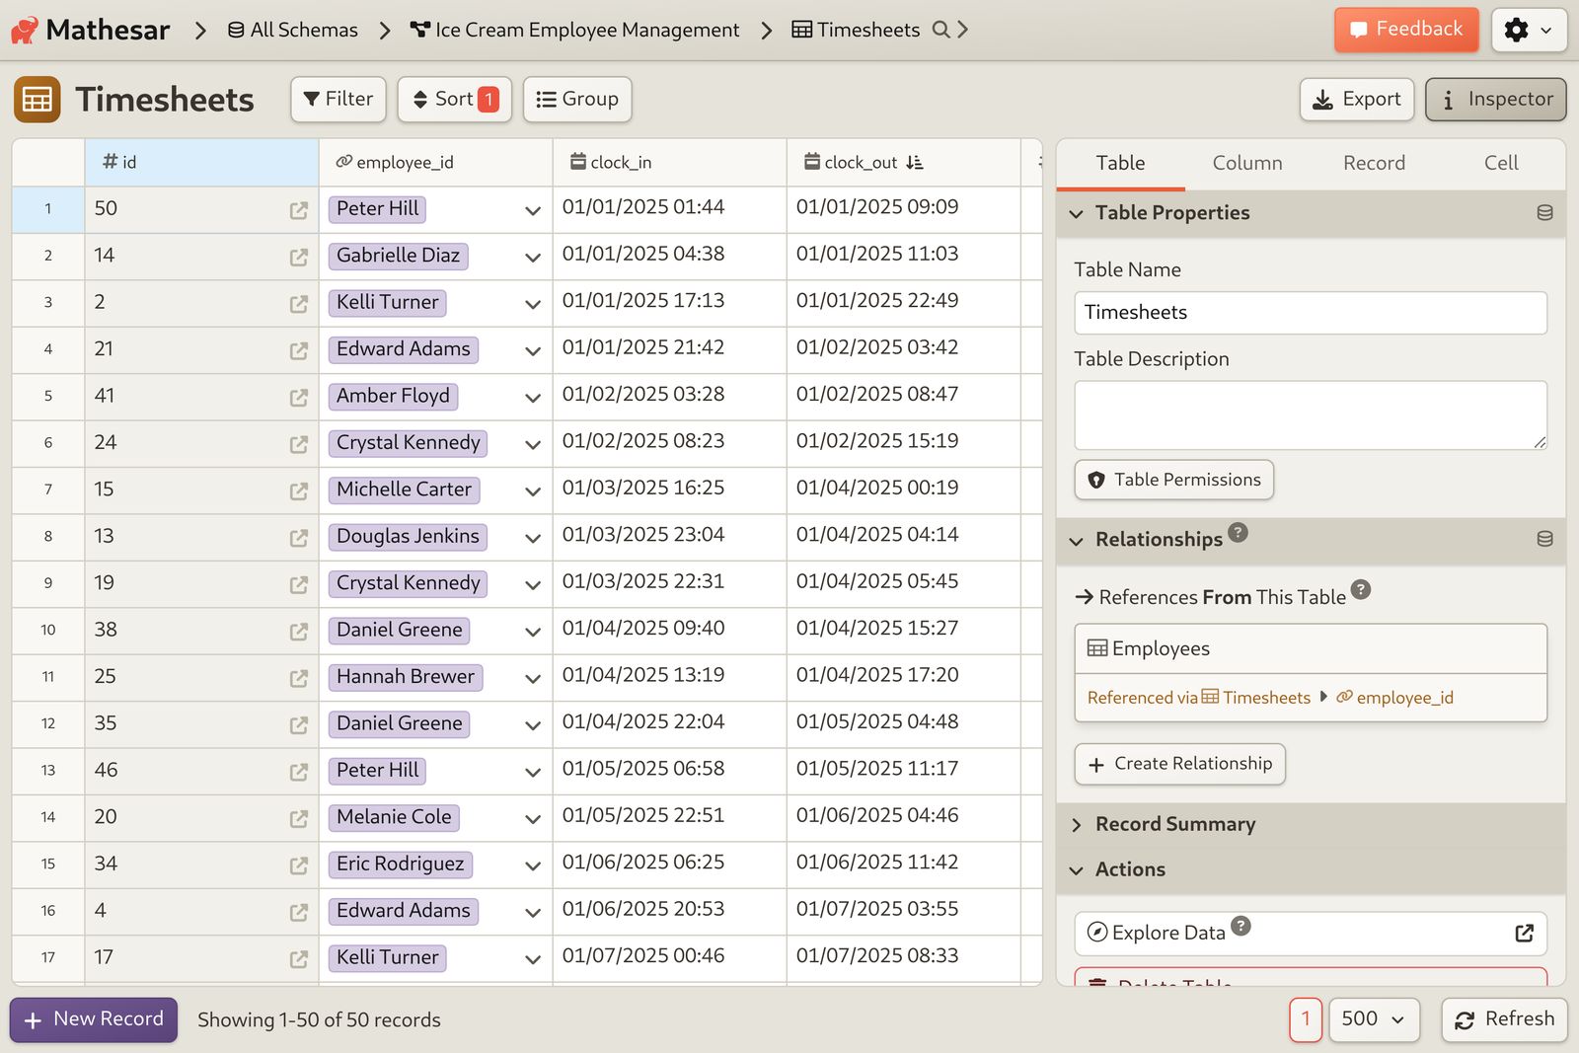The image size is (1579, 1053).
Task: Select the clock_in cell 01/02/2025 08:23
Action: click(669, 444)
